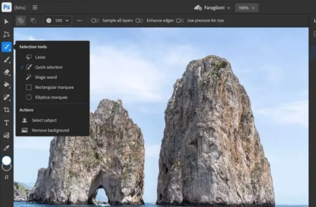Open the hamburger main menu
The image size is (316, 207).
pos(35,7)
